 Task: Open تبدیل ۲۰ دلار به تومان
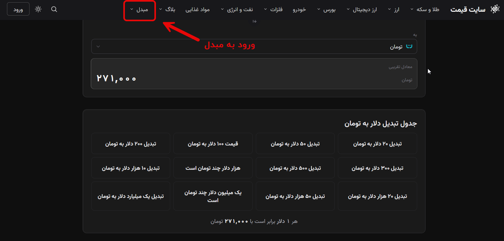378,144
